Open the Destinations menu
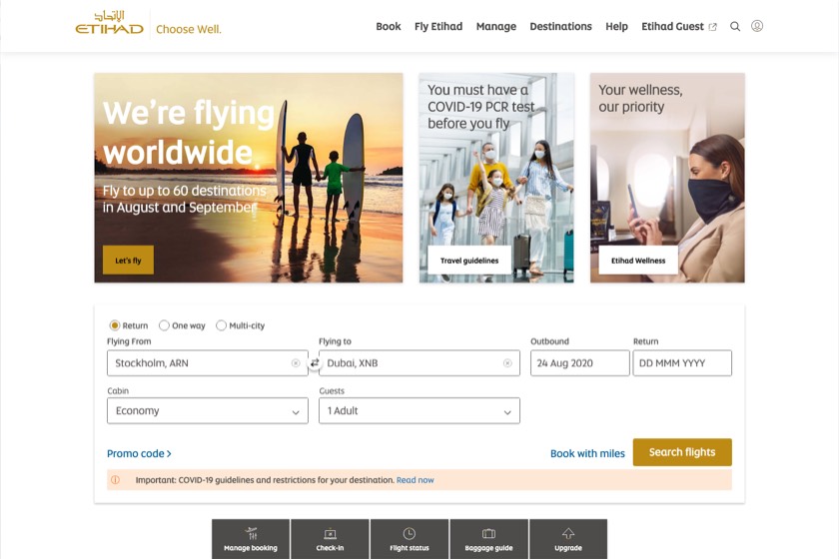Viewport: 839px width, 559px height. tap(560, 26)
